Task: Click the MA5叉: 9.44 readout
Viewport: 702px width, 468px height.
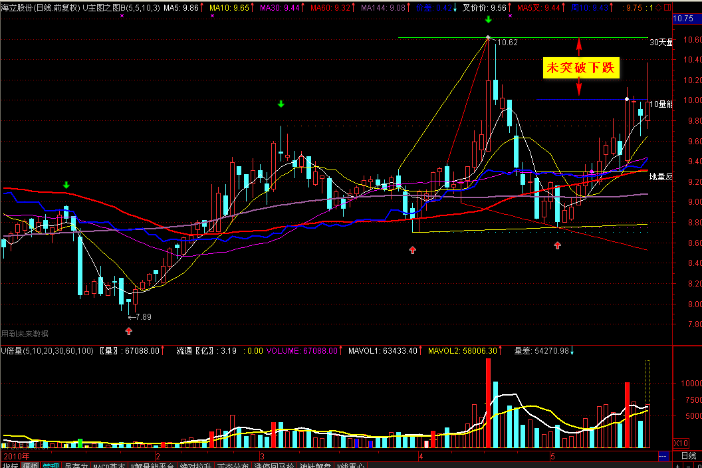Action: click(541, 7)
